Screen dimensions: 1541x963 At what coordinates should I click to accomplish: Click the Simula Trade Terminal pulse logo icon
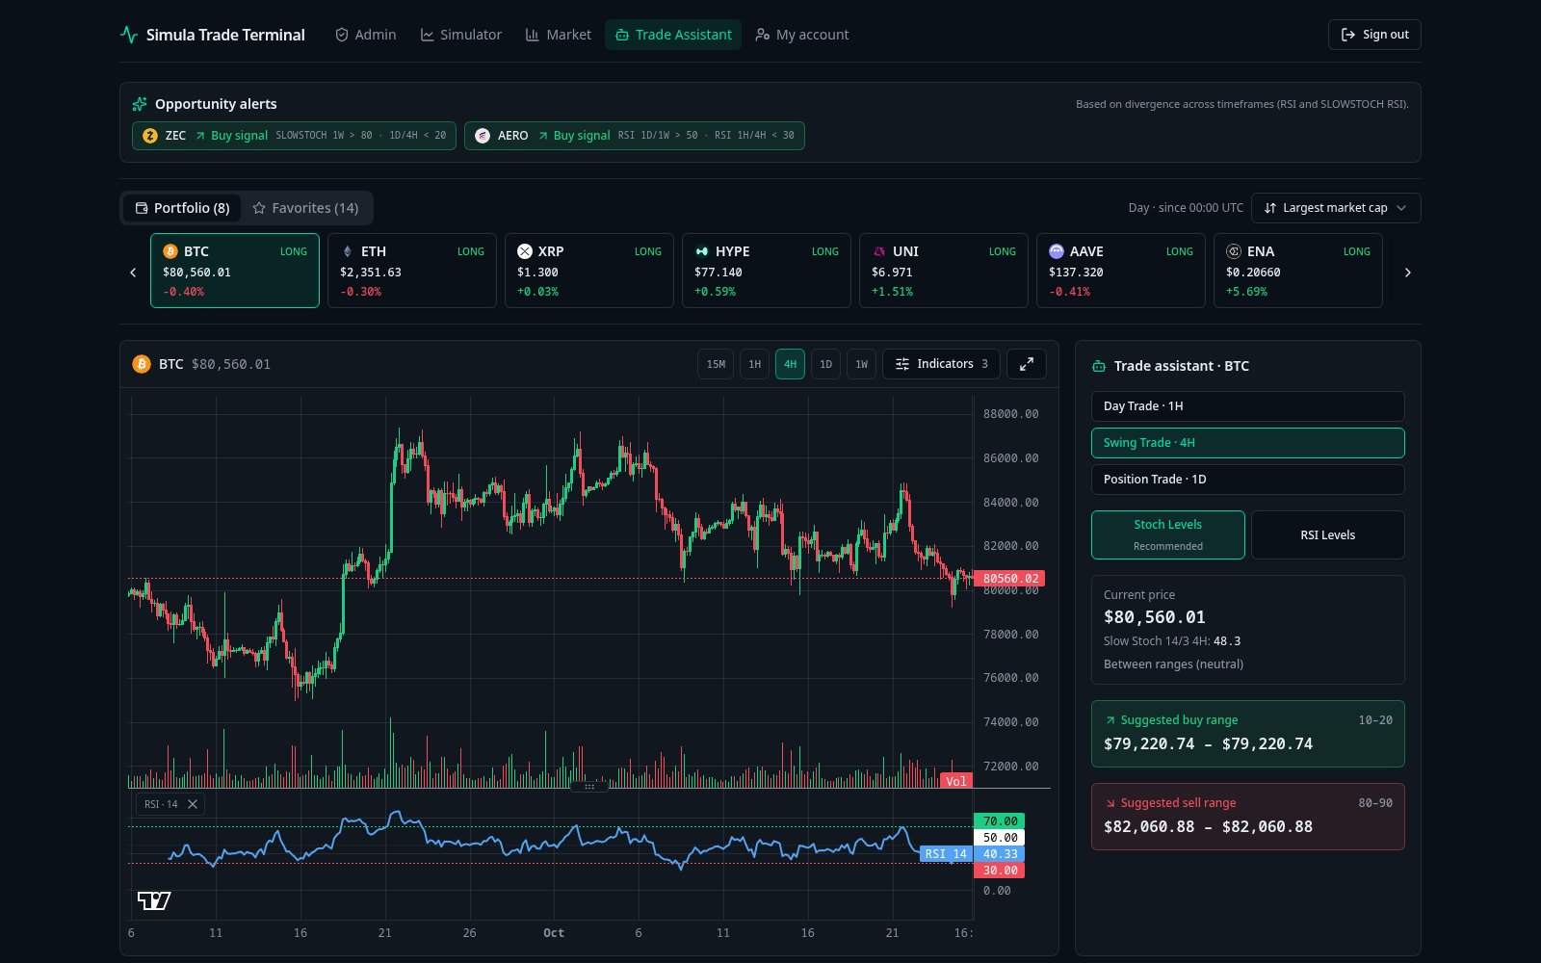129,35
